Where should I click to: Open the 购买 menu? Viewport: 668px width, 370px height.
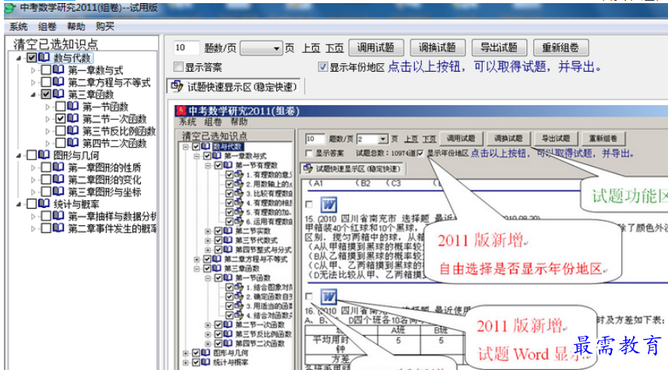[x=105, y=26]
